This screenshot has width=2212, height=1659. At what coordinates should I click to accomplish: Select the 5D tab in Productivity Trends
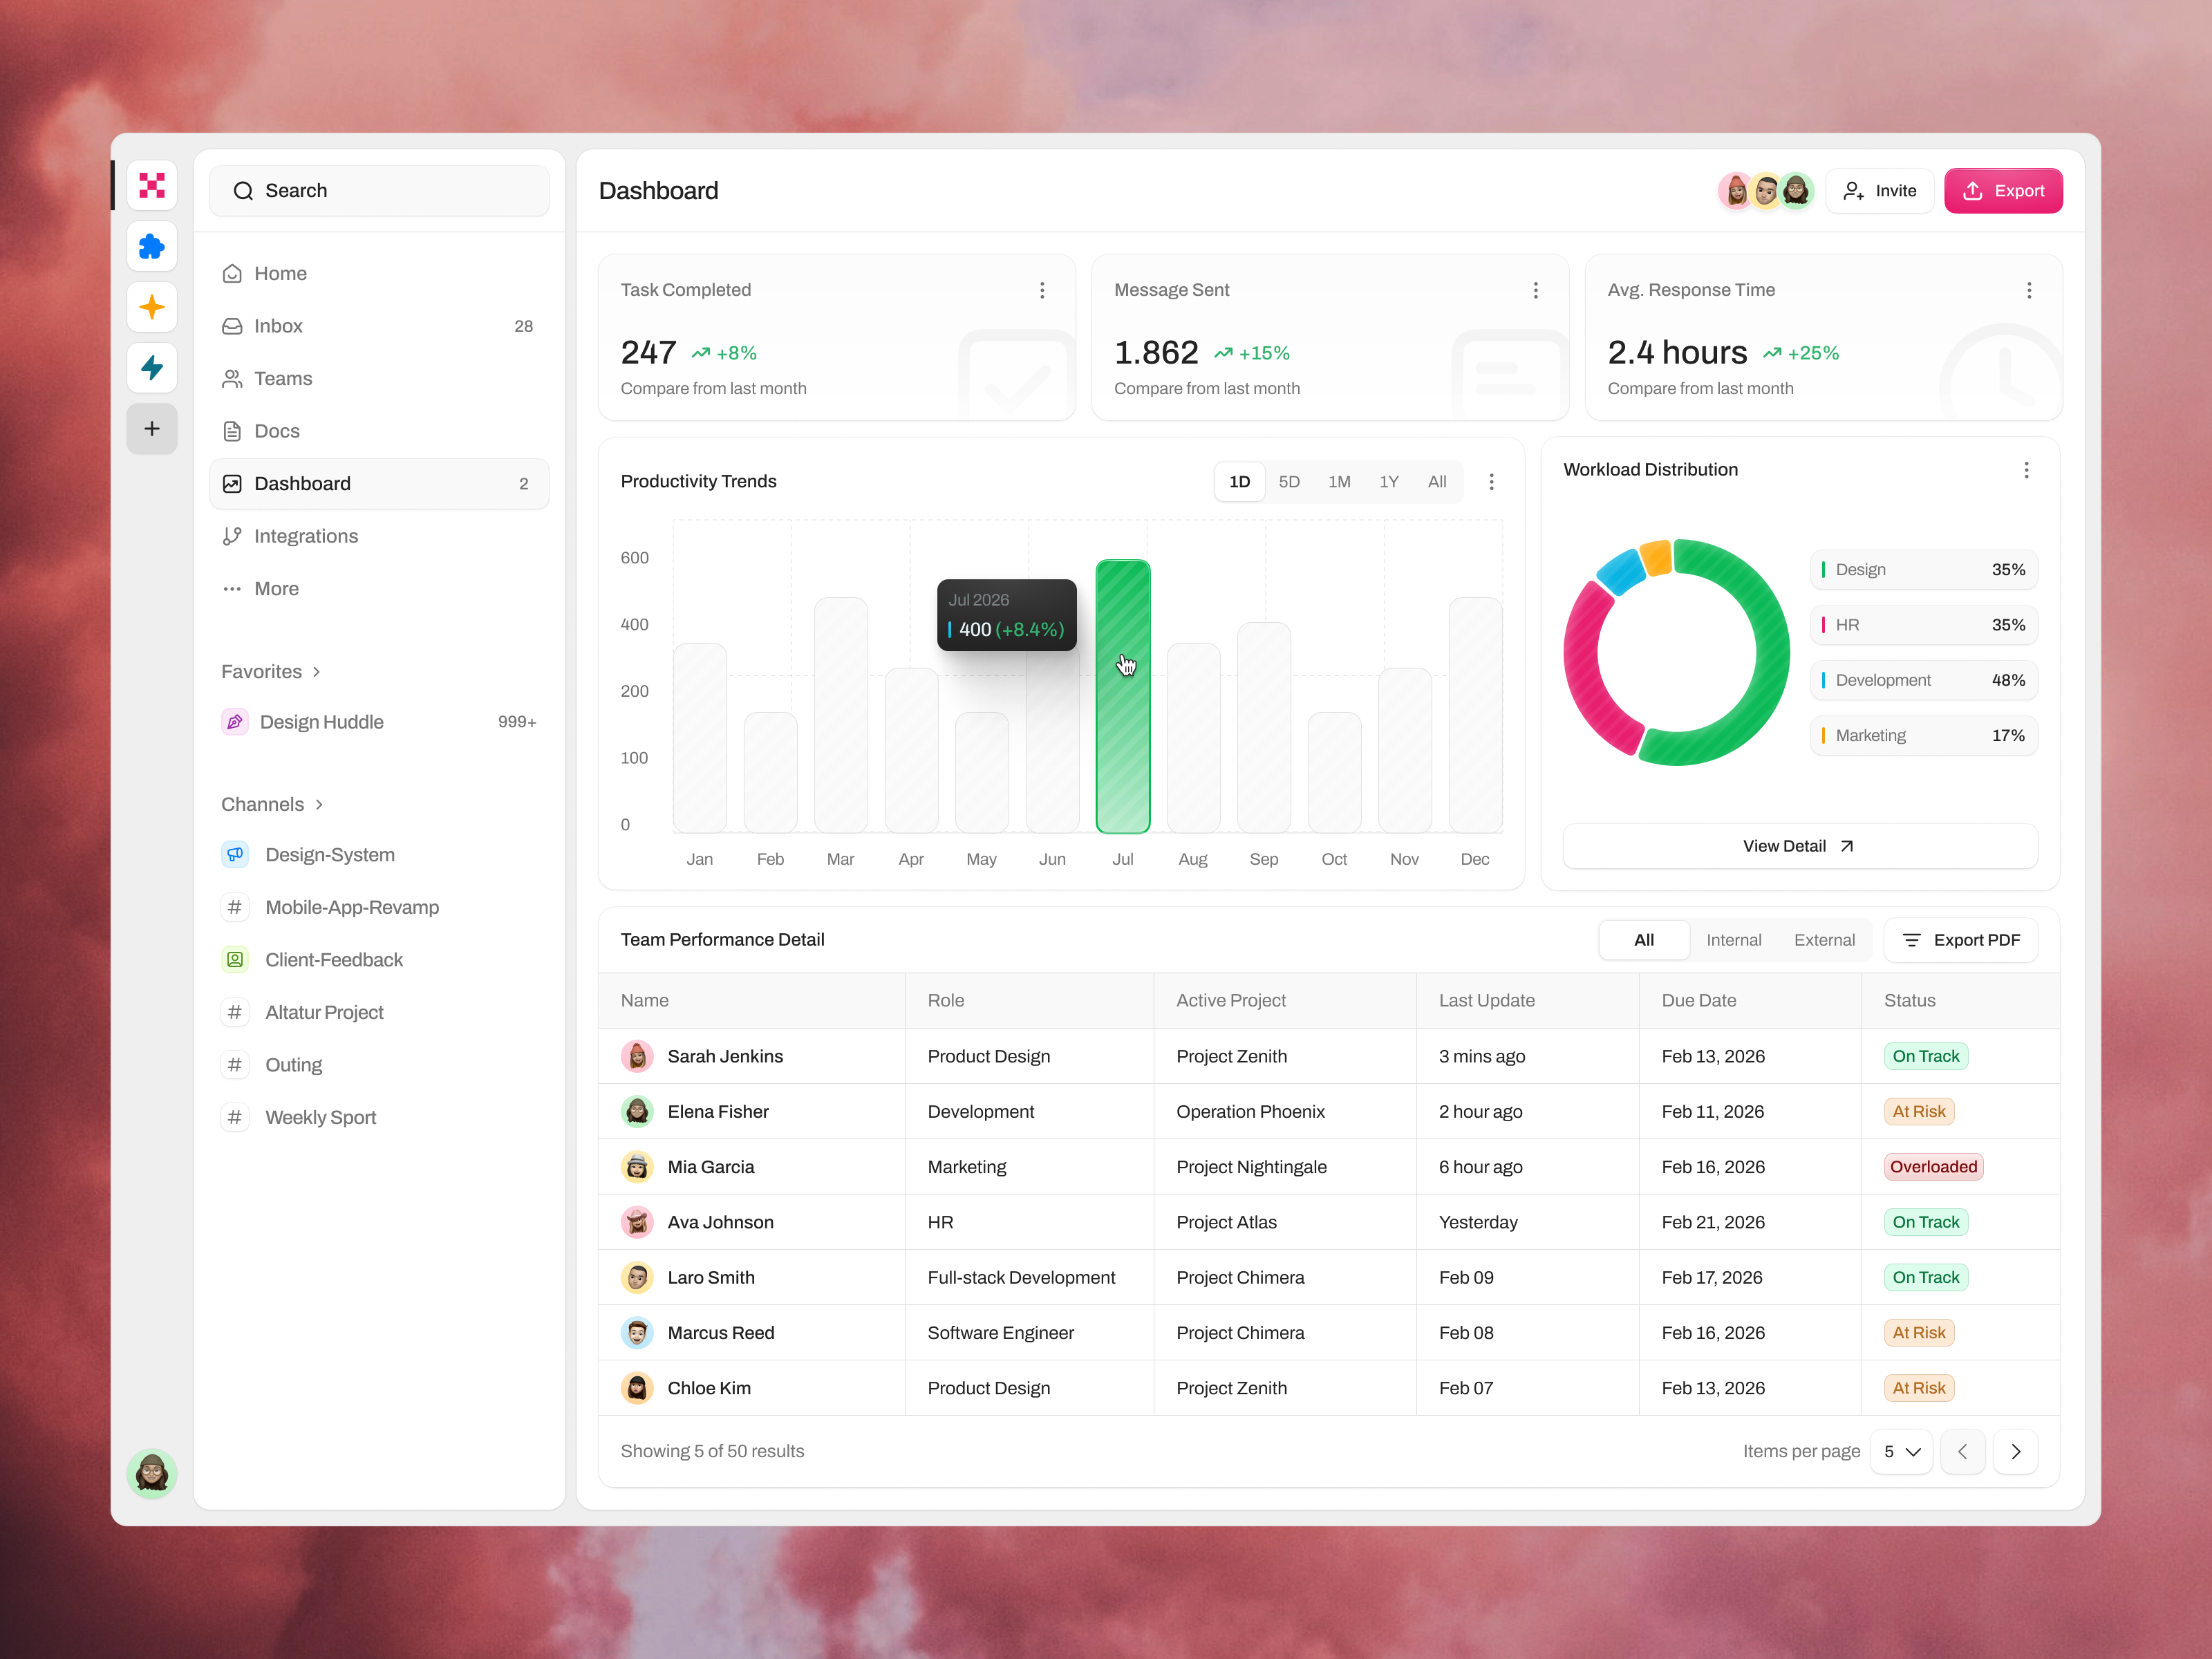coord(1289,481)
